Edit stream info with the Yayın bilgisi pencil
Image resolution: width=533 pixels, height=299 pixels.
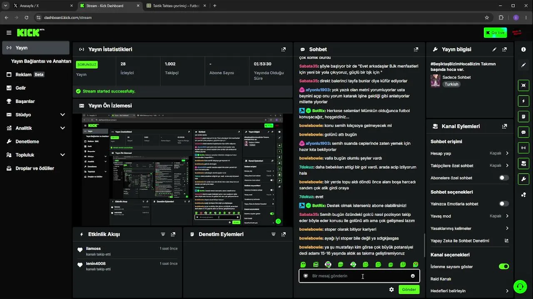(494, 49)
